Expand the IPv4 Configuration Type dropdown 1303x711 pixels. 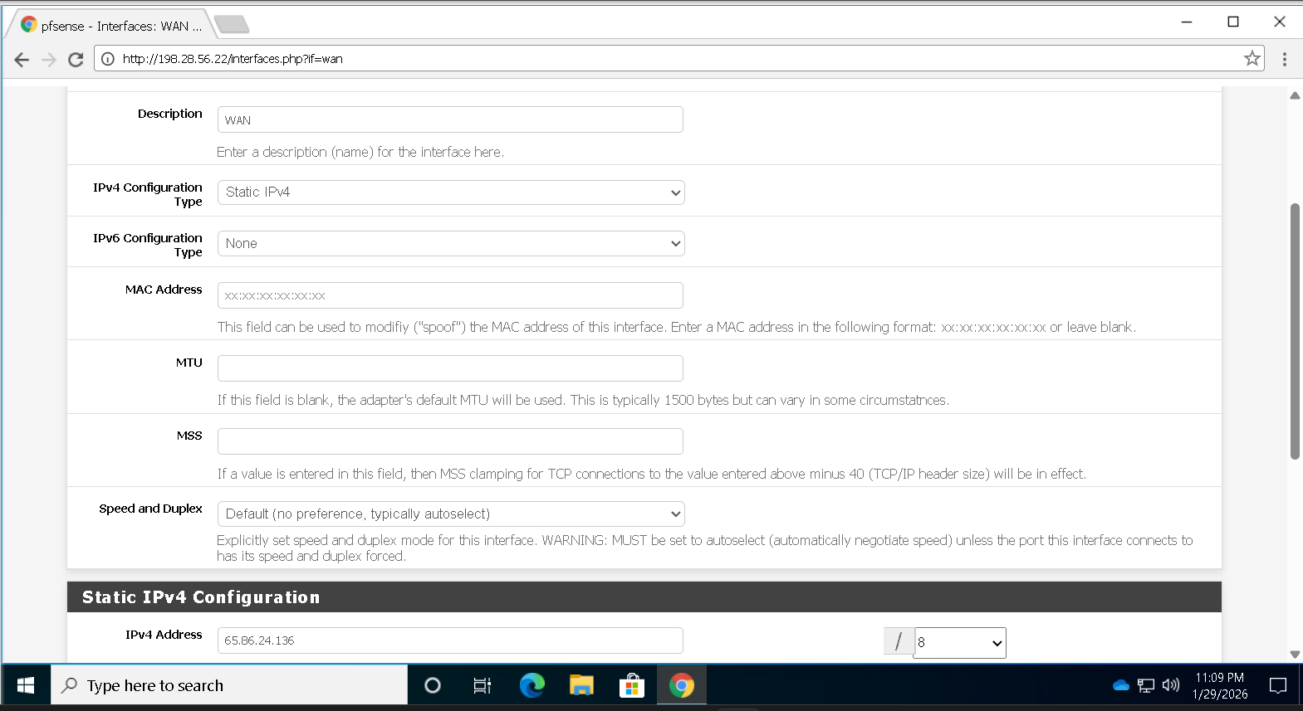click(450, 192)
